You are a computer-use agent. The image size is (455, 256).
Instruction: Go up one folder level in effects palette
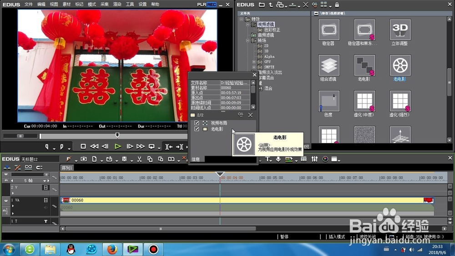pyautogui.click(x=270, y=5)
